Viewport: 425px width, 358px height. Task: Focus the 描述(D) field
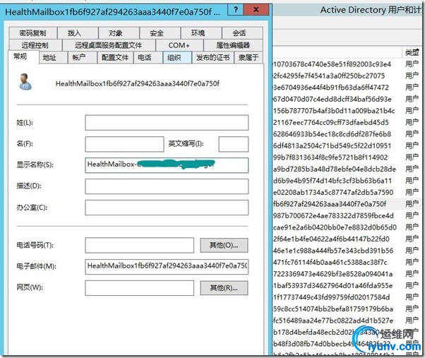tap(167, 186)
